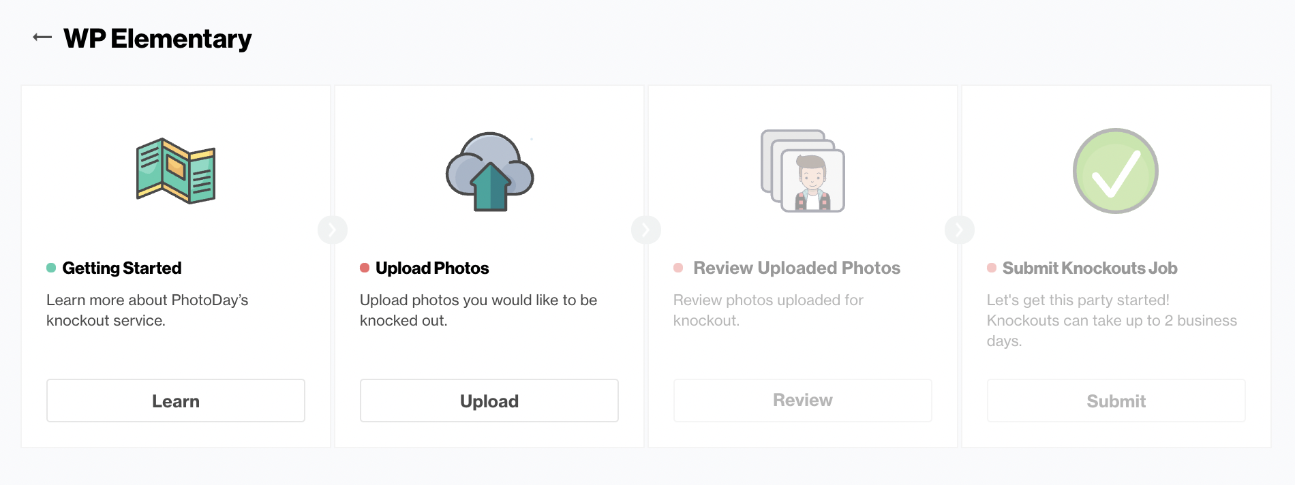1295x485 pixels.
Task: Select the Upload Photos heading
Action: (x=432, y=268)
